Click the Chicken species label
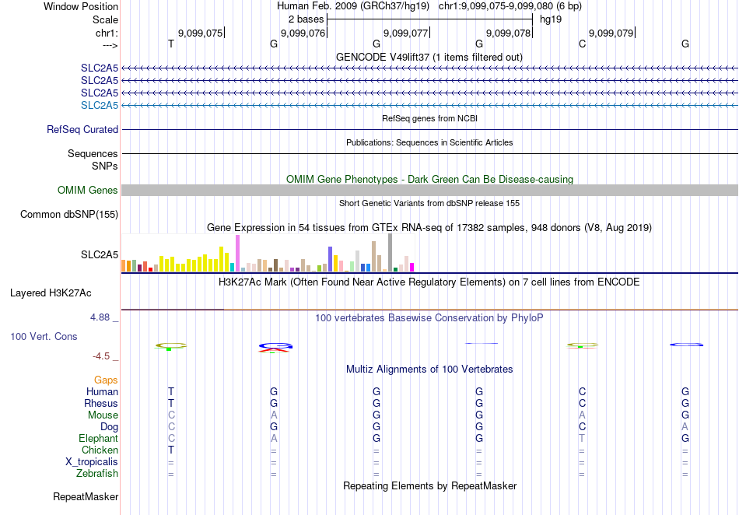The image size is (739, 515). [x=100, y=450]
